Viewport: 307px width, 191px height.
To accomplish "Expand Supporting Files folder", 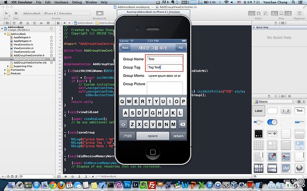I will (x=8, y=66).
